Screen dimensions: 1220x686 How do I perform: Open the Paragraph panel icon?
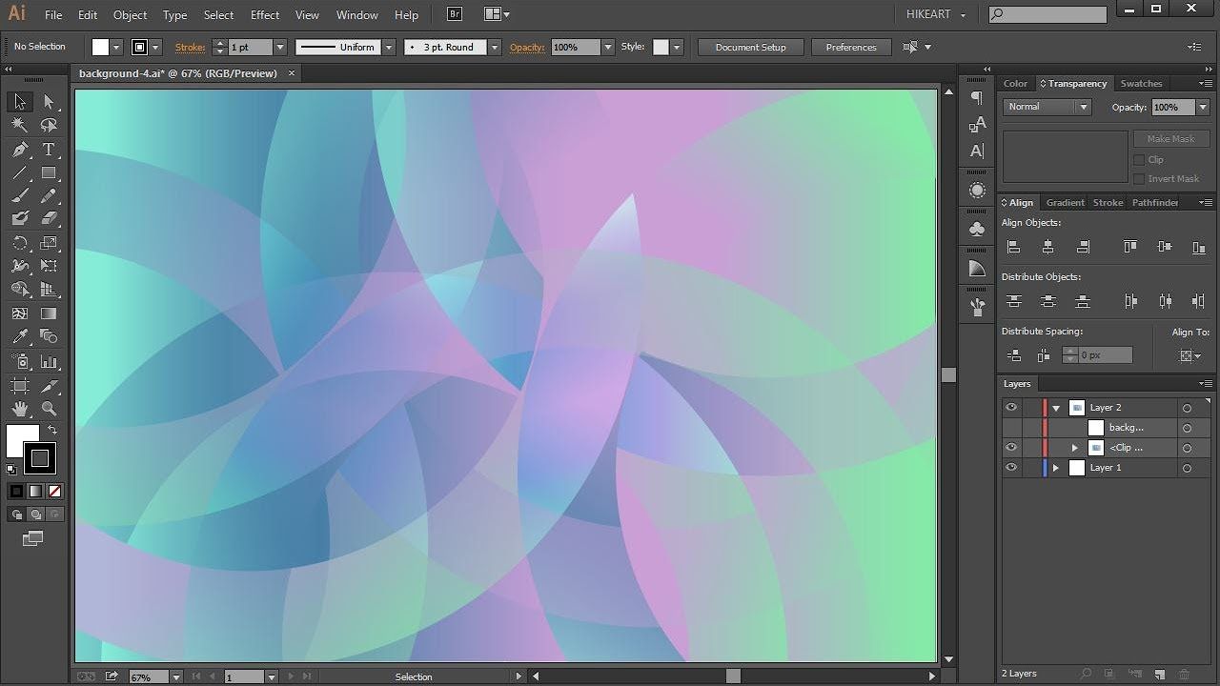coord(977,98)
